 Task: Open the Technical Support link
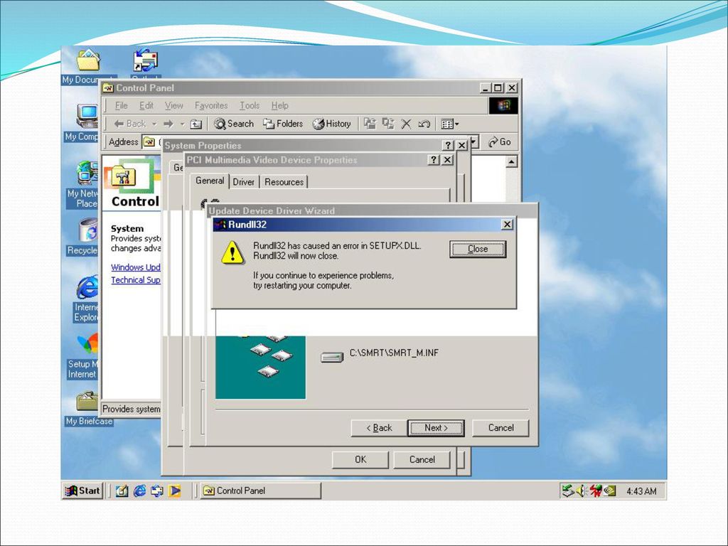136,280
